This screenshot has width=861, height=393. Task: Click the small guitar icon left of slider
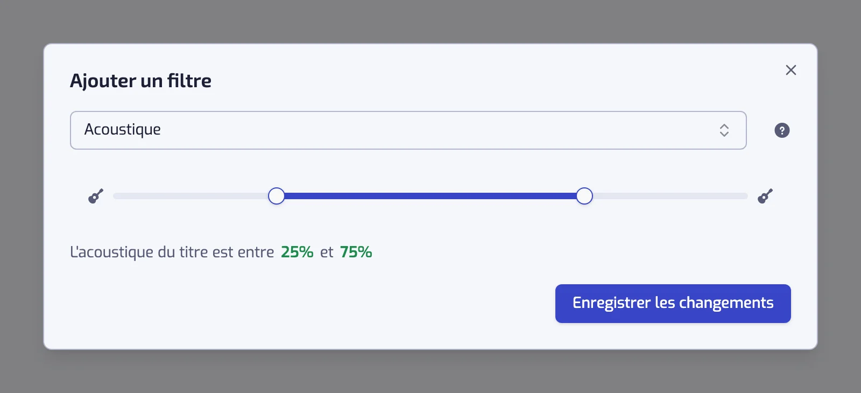96,196
